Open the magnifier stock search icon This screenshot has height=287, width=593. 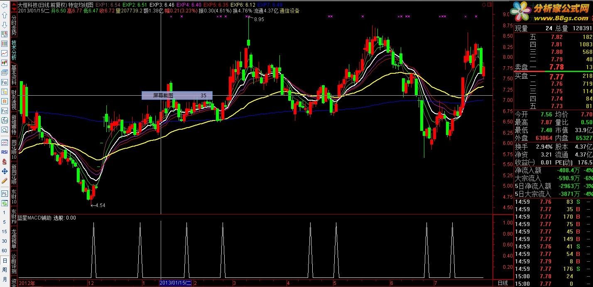coord(5,130)
